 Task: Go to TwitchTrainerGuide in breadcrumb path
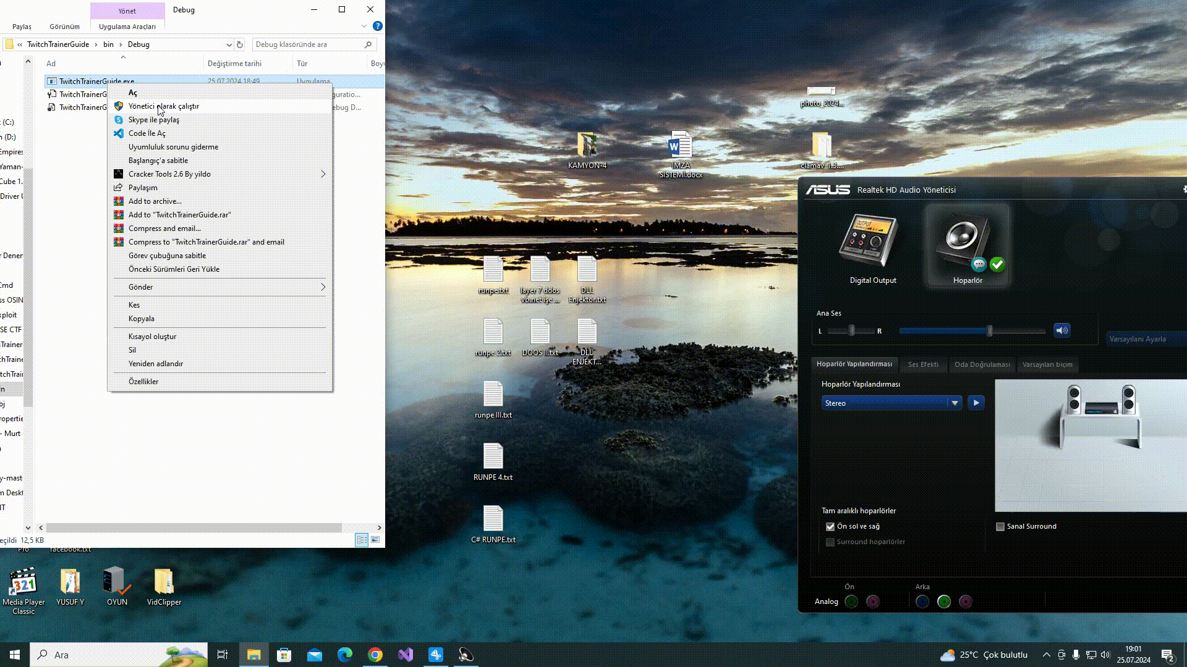[58, 44]
